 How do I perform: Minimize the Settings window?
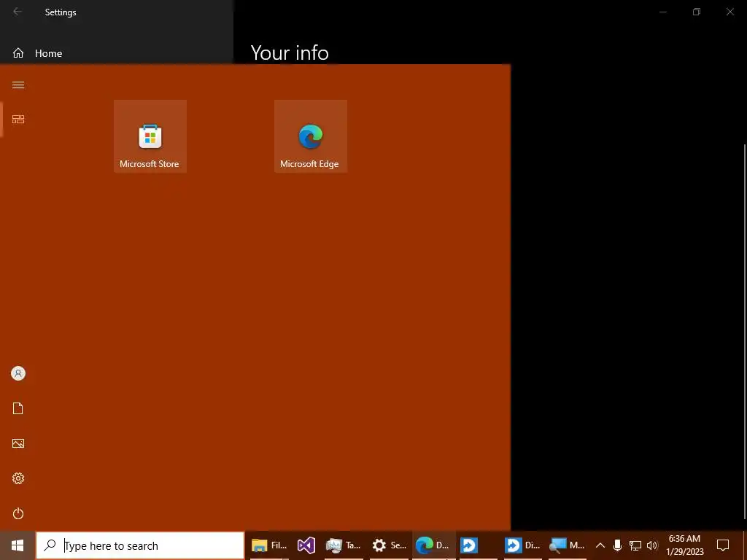tap(662, 12)
